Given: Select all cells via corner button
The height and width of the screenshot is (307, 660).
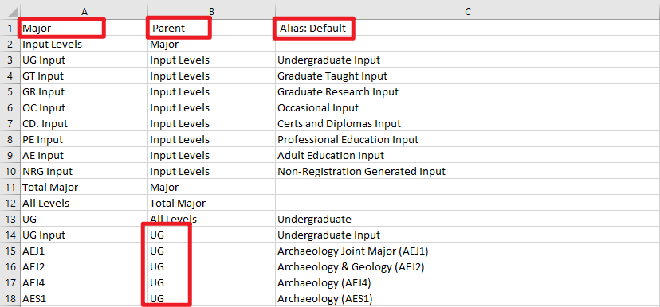Looking at the screenshot, I should point(10,12).
